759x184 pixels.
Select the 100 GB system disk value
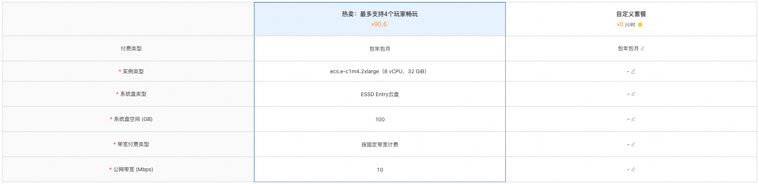click(x=380, y=119)
